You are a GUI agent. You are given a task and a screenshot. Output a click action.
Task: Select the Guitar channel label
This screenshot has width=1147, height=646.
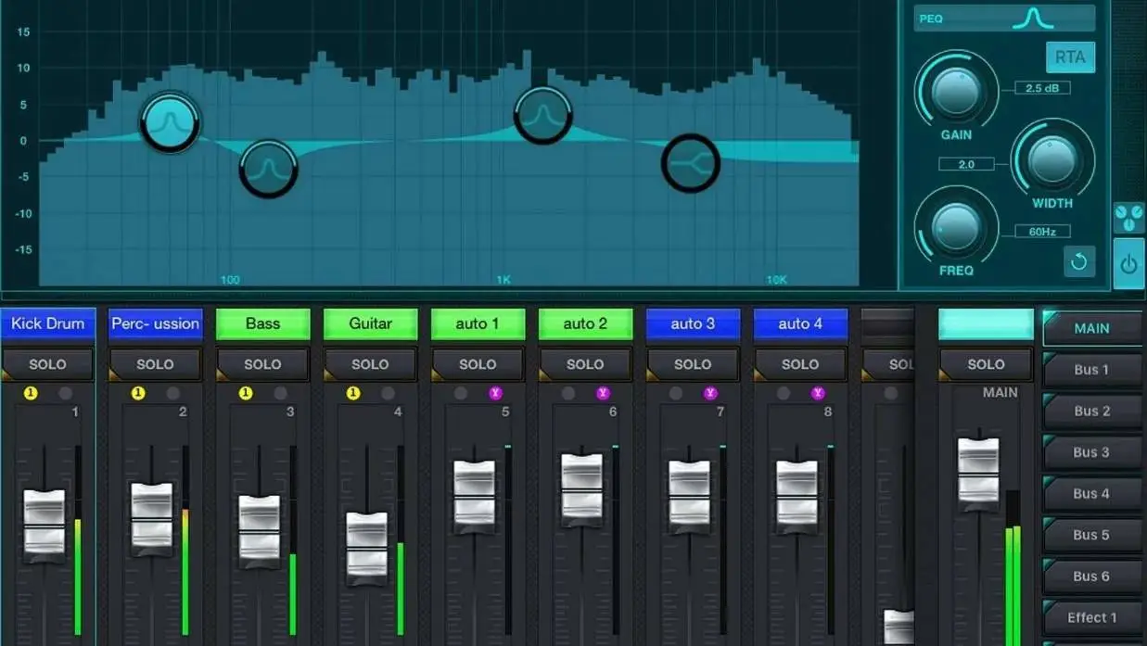(370, 323)
